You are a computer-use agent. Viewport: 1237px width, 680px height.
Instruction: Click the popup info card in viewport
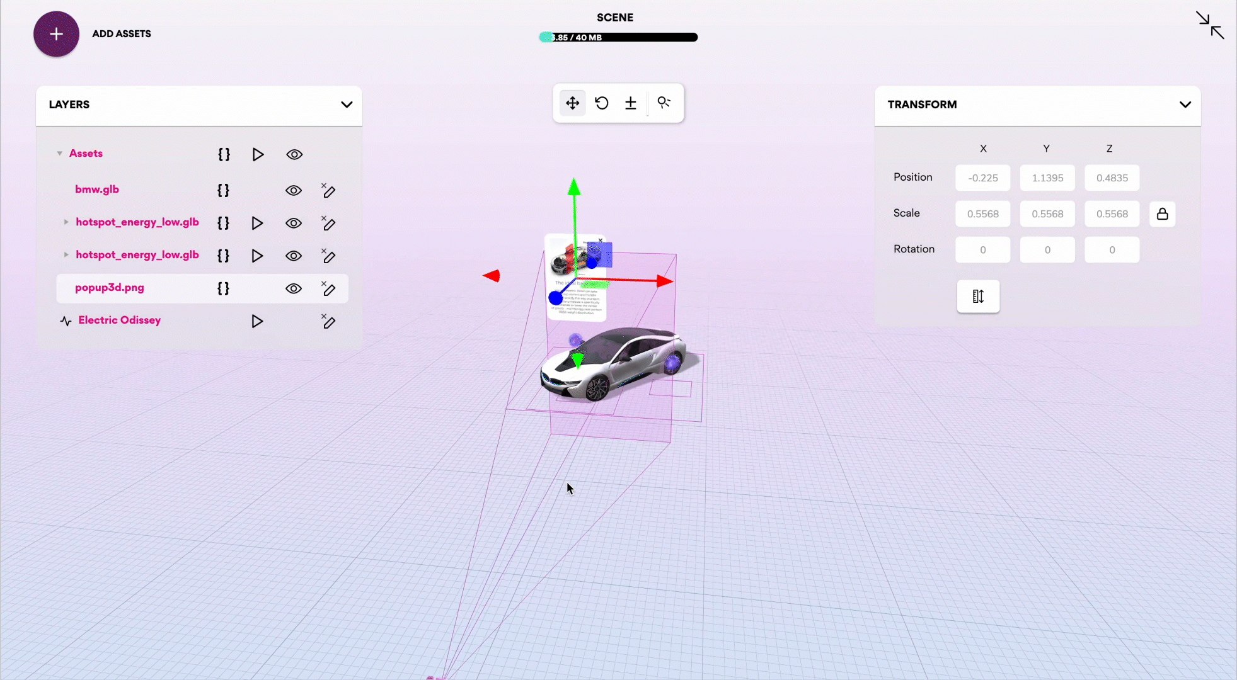pyautogui.click(x=577, y=277)
